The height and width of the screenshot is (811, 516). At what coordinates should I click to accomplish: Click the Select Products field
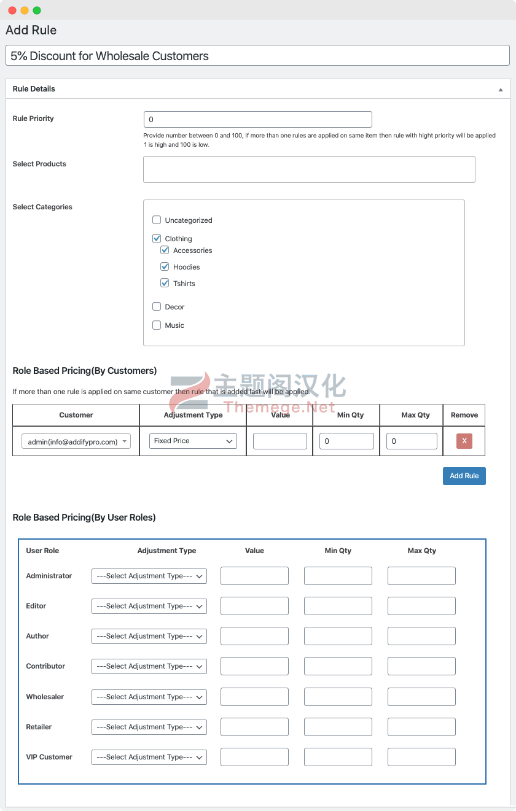click(309, 169)
